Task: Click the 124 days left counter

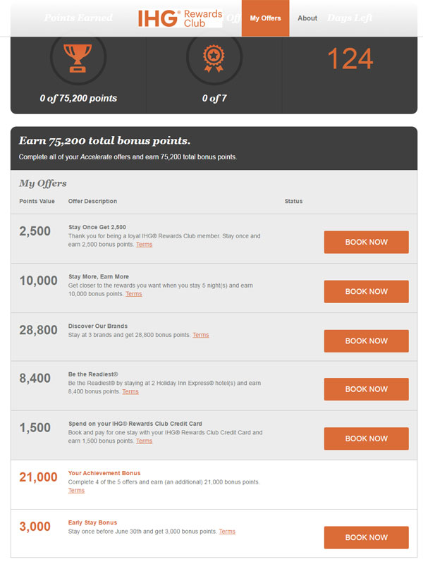Action: coord(350,59)
